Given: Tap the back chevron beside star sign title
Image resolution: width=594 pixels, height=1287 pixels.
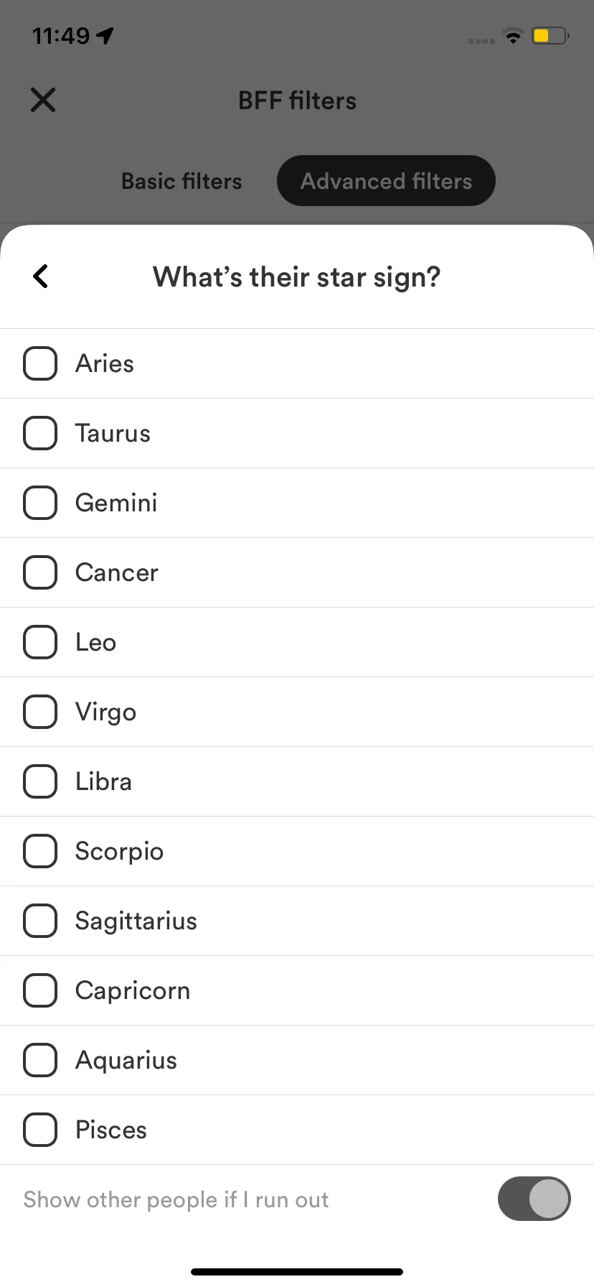Looking at the screenshot, I should [41, 277].
